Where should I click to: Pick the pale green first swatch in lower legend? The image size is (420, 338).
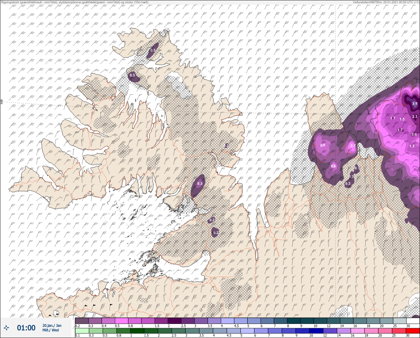82,331
